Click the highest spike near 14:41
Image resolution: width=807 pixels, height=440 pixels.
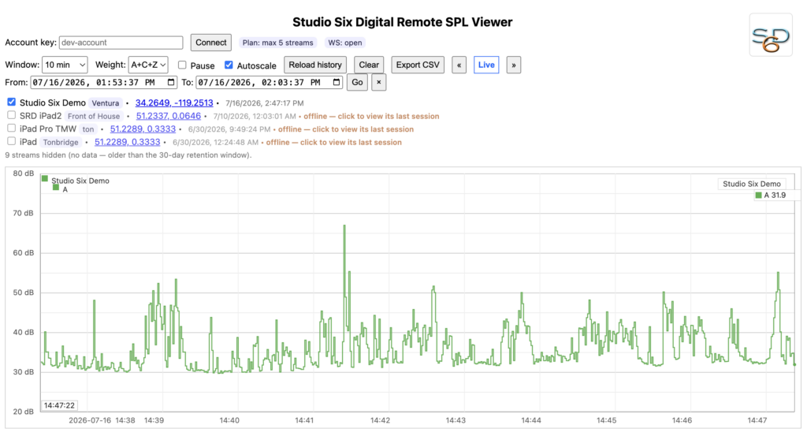(x=344, y=226)
